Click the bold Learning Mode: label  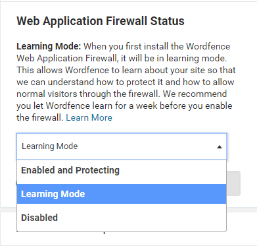click(49, 47)
